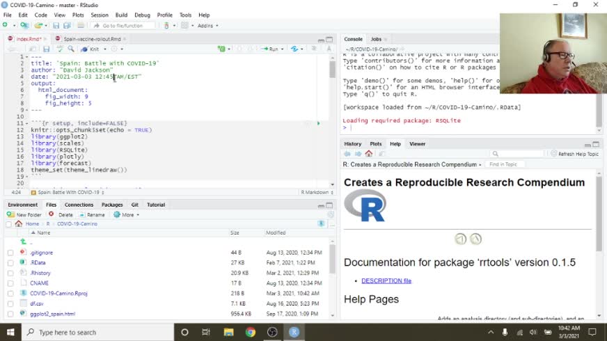
Task: Click the spell check icon in editor toolbar
Action: (59, 49)
